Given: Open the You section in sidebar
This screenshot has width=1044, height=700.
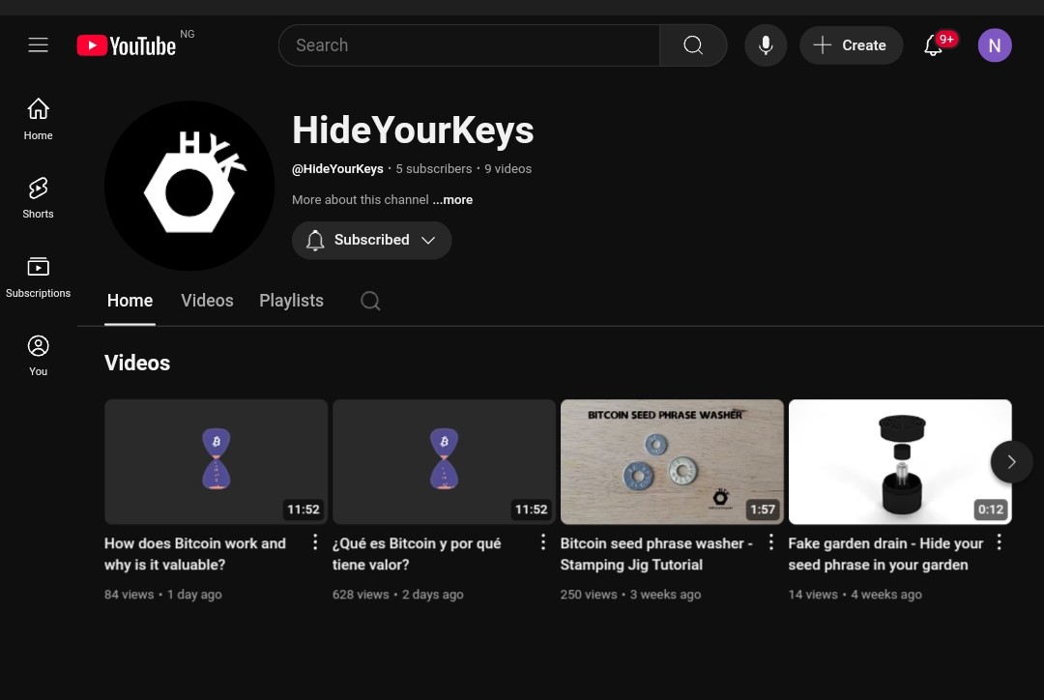Looking at the screenshot, I should coord(38,356).
